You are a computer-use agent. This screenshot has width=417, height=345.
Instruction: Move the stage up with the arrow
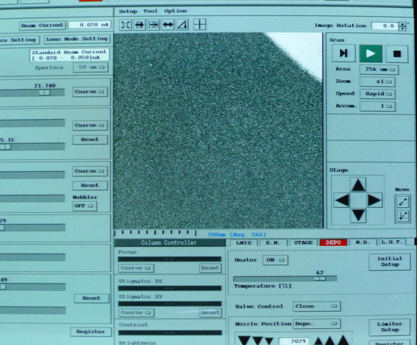click(358, 185)
